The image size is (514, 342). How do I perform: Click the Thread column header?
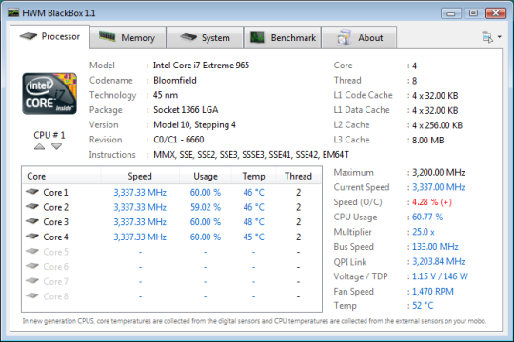pos(298,176)
